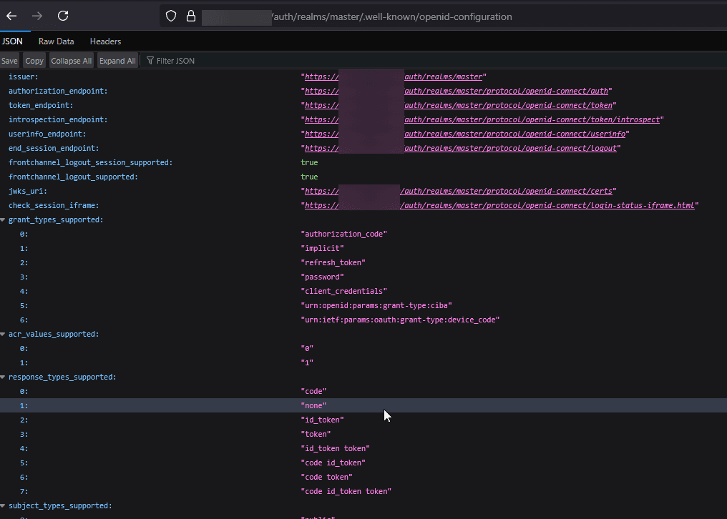The image size is (727, 519).
Task: Click the "authorization_code" grant type value
Action: tap(343, 234)
